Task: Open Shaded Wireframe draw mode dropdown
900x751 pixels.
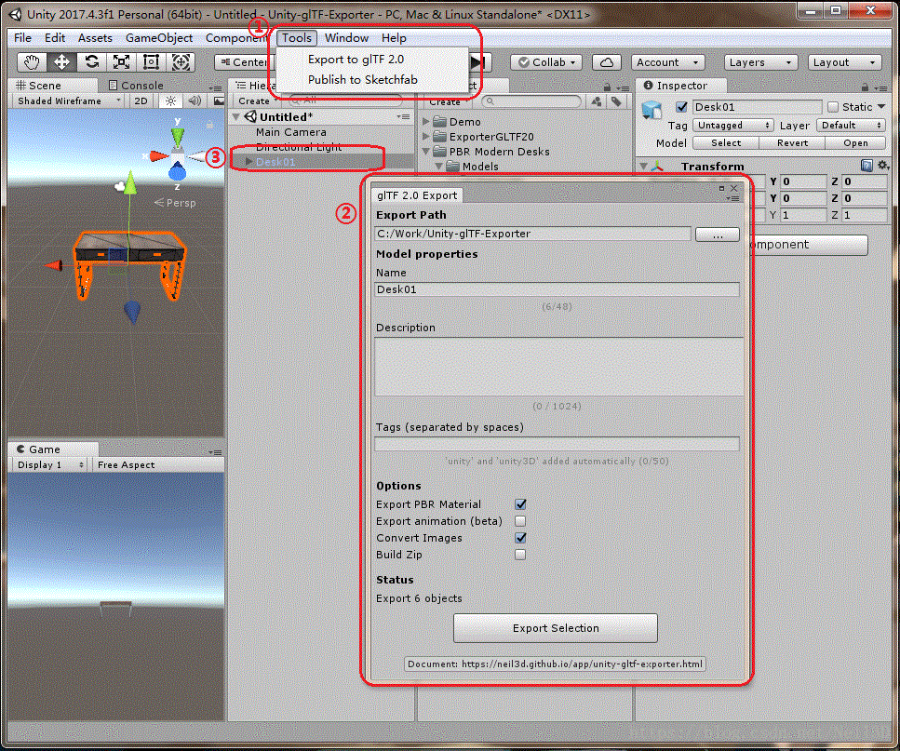Action: pos(69,101)
